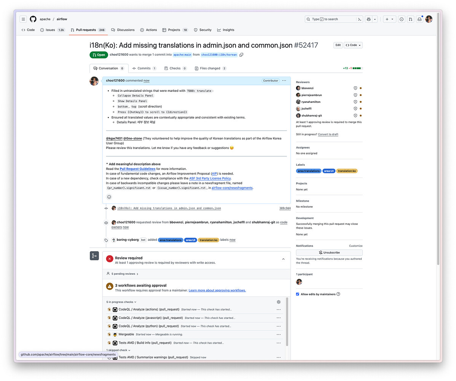The height and width of the screenshot is (381, 456).
Task: Open the command palette icon
Action: (359, 19)
